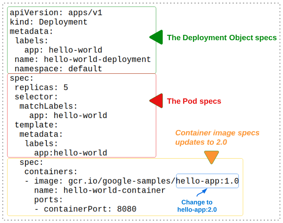Click the highlighted hello-app:1.0 box
The image size is (283, 223).
[207, 181]
